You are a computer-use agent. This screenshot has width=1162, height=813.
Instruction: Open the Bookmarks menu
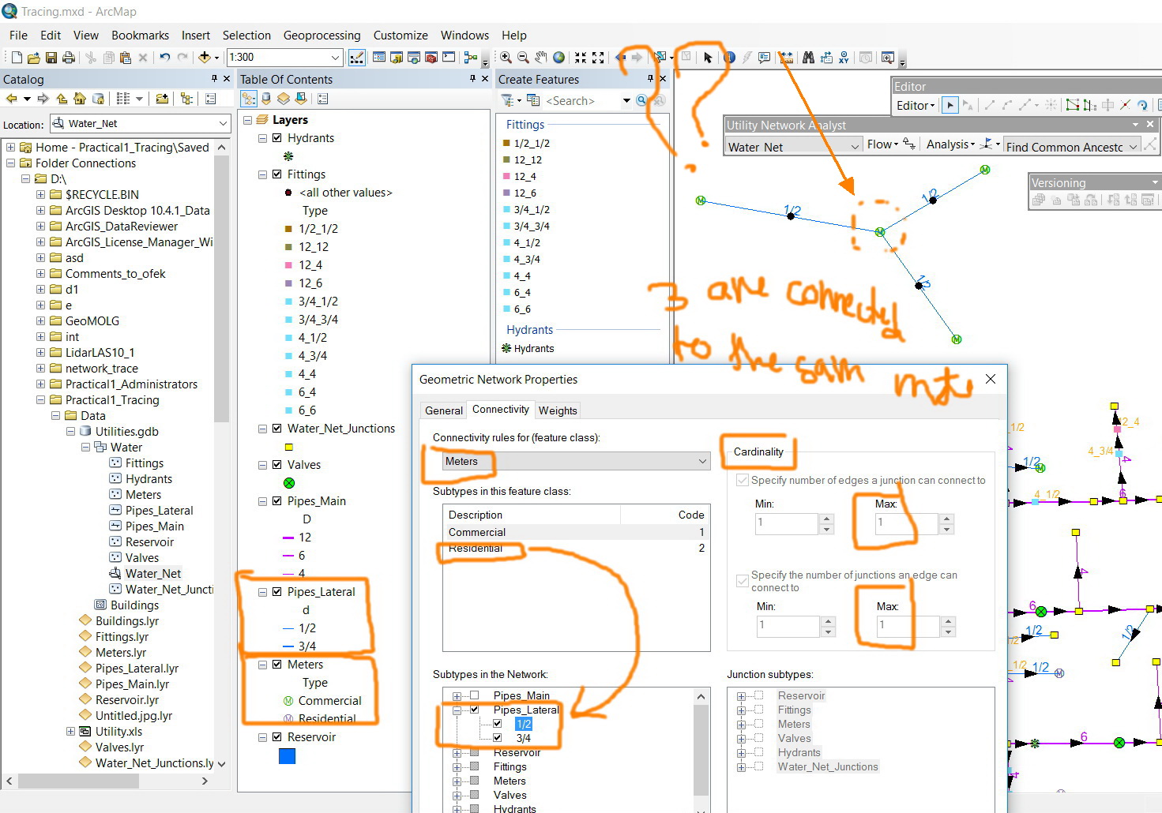140,36
